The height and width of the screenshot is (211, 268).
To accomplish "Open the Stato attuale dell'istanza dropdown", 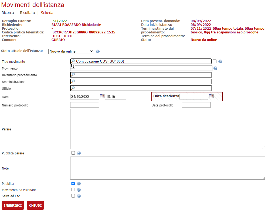I will pos(71,51).
